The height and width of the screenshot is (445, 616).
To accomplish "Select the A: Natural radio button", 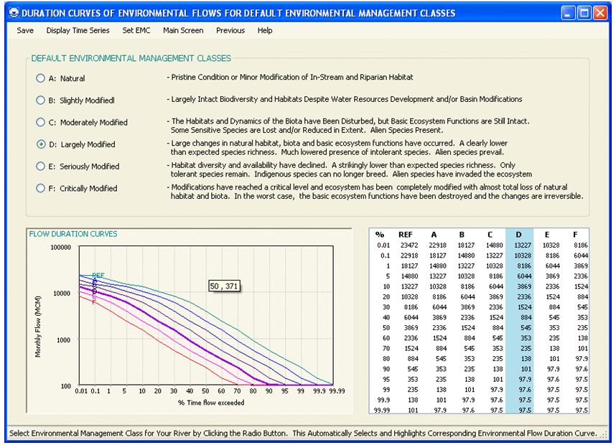I will (x=41, y=78).
